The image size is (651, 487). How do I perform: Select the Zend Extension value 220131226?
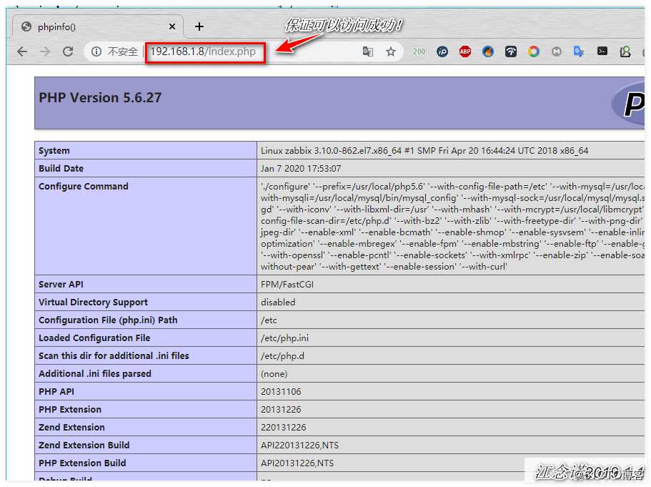point(283,428)
